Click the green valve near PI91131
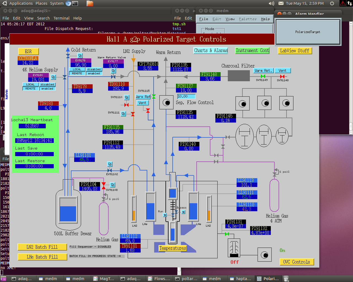 [227, 234]
